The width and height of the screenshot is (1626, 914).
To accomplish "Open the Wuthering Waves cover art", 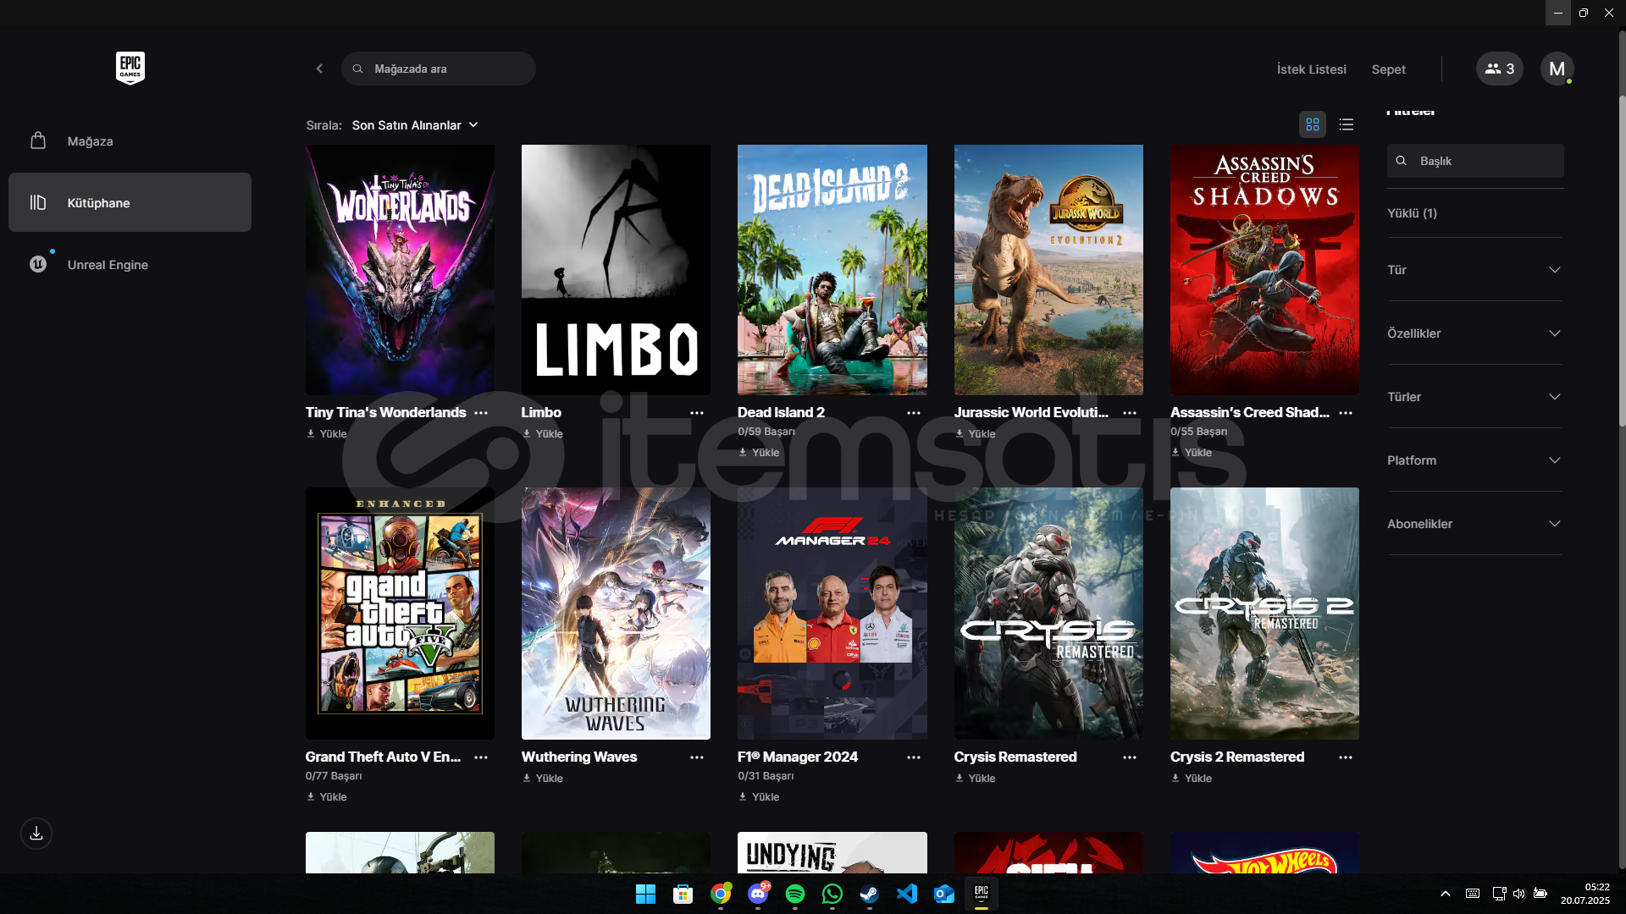I will click(x=616, y=614).
